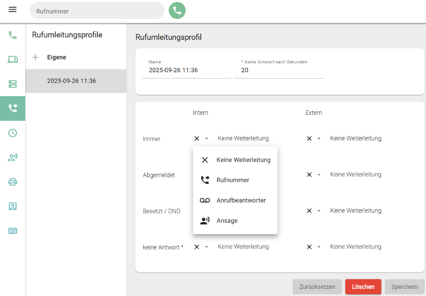
Task: Open the keyboard function keys icon
Action: [x=12, y=231]
